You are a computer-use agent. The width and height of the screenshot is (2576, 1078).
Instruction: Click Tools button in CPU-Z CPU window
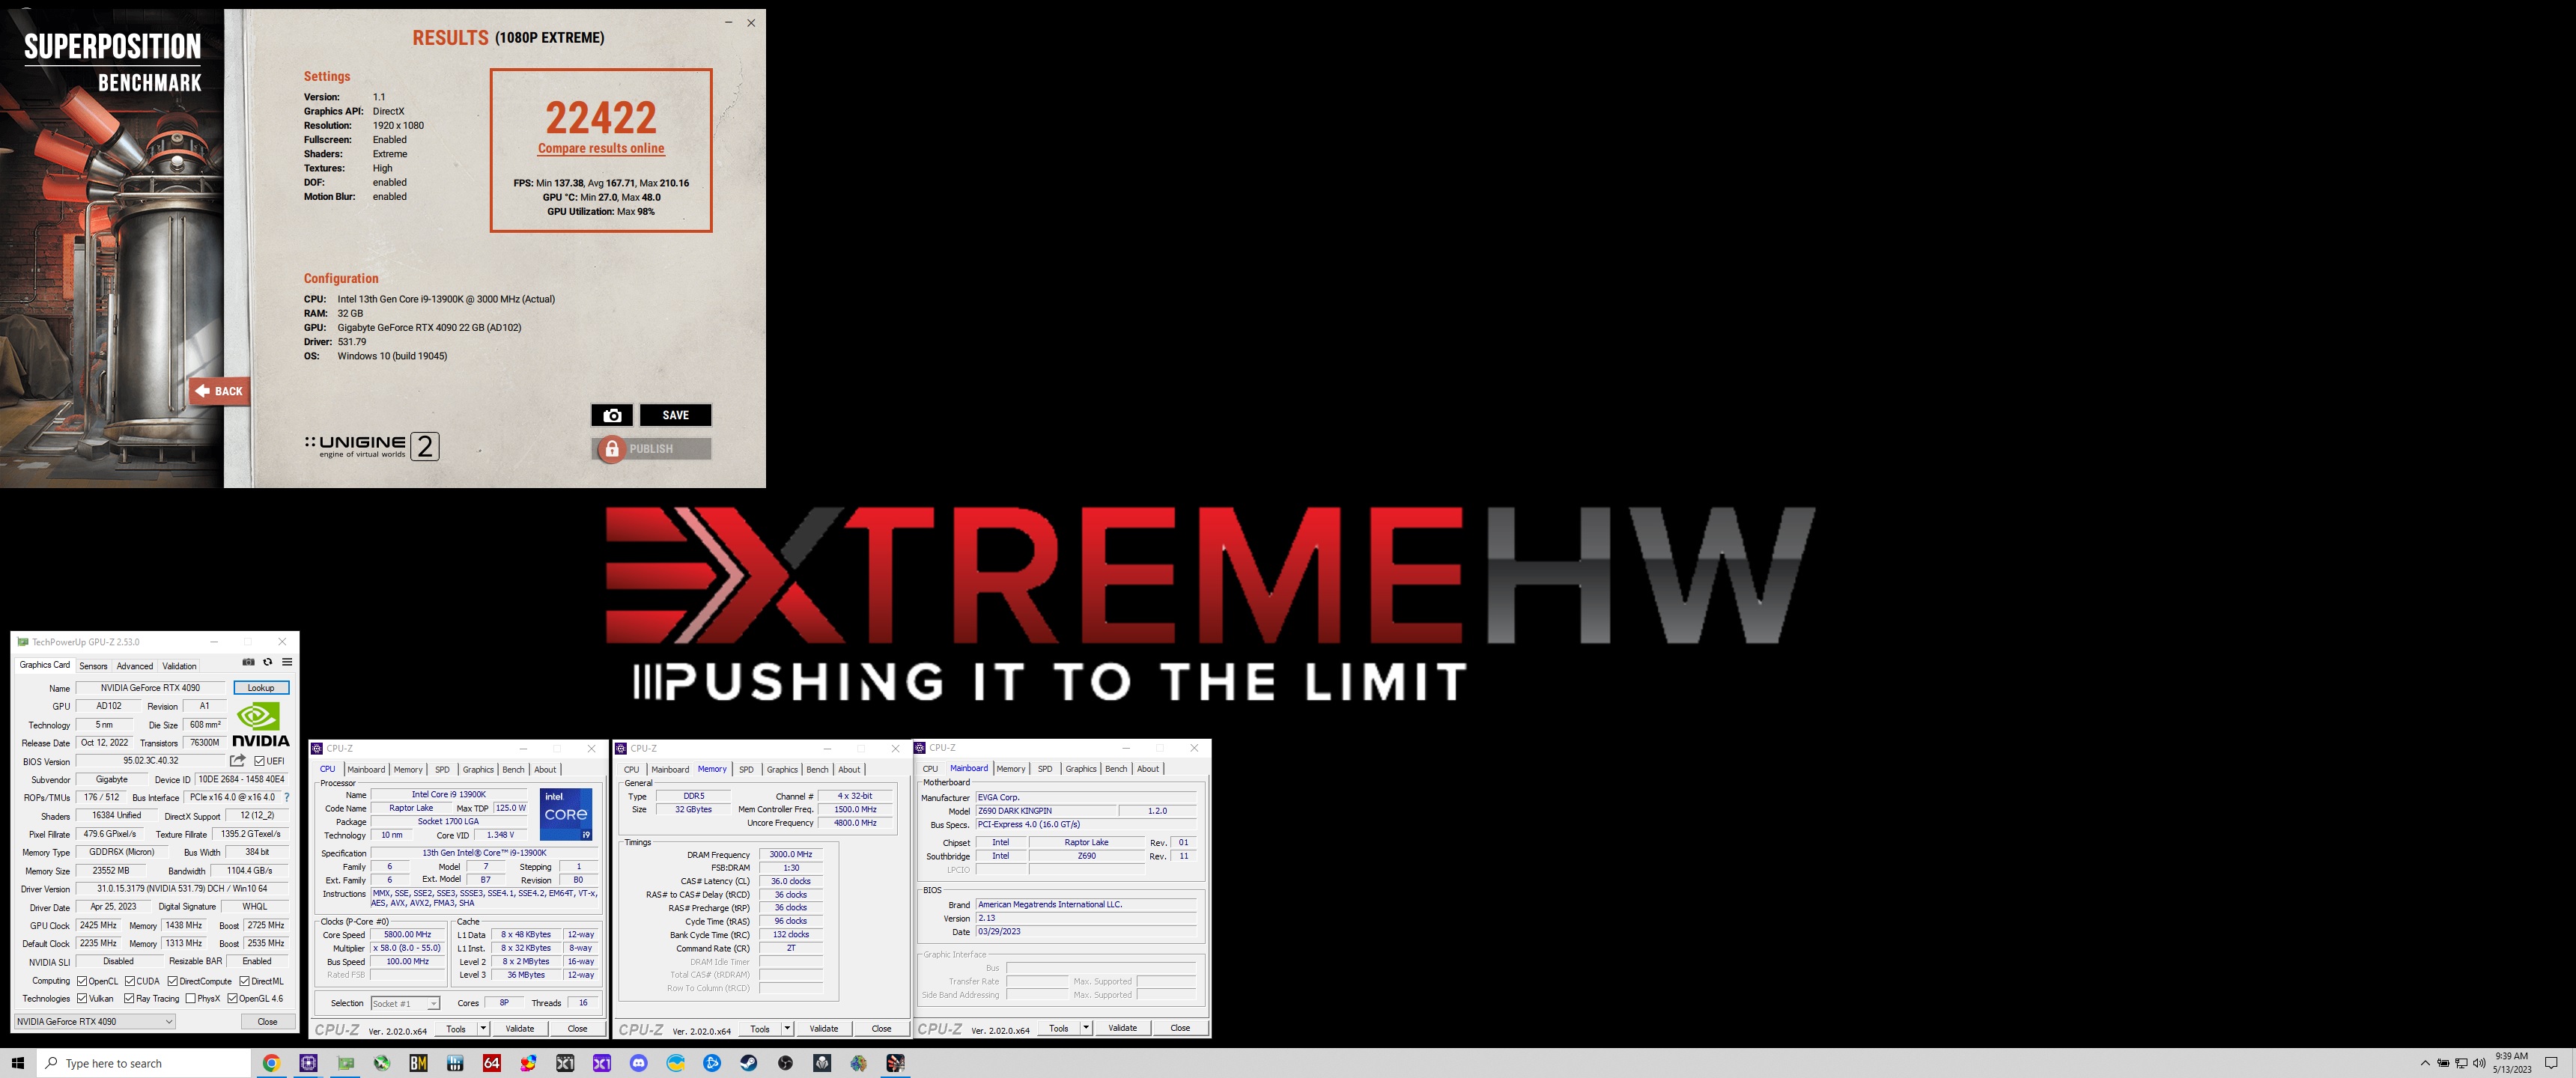click(456, 1028)
